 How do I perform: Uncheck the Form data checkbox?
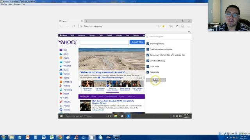coord(148,66)
